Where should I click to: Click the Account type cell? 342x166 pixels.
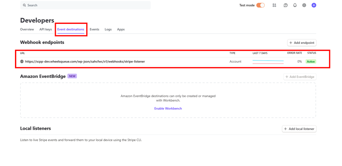(235, 62)
